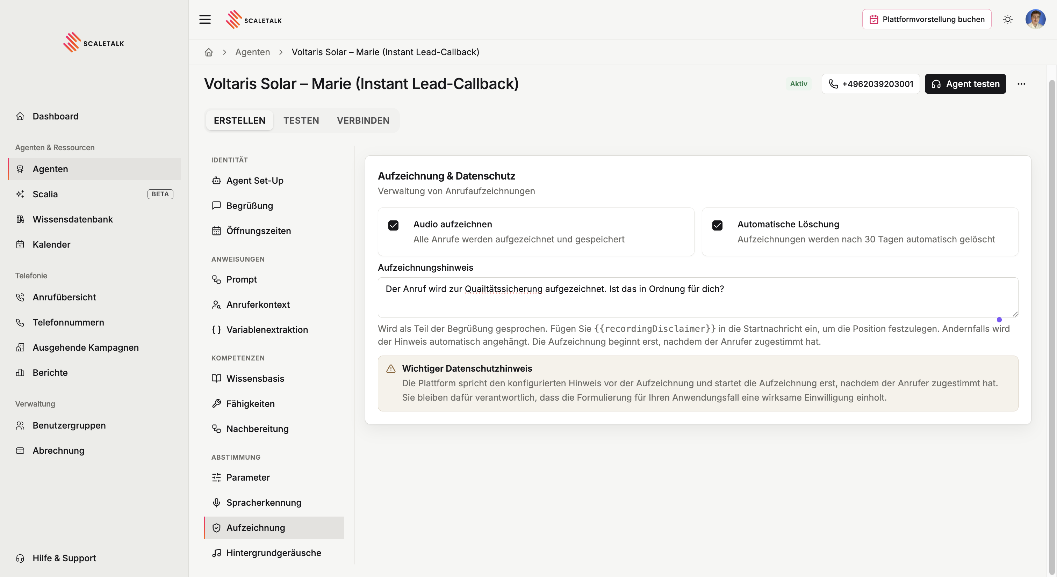Click the Berichte chart icon
The height and width of the screenshot is (577, 1057).
click(x=20, y=372)
